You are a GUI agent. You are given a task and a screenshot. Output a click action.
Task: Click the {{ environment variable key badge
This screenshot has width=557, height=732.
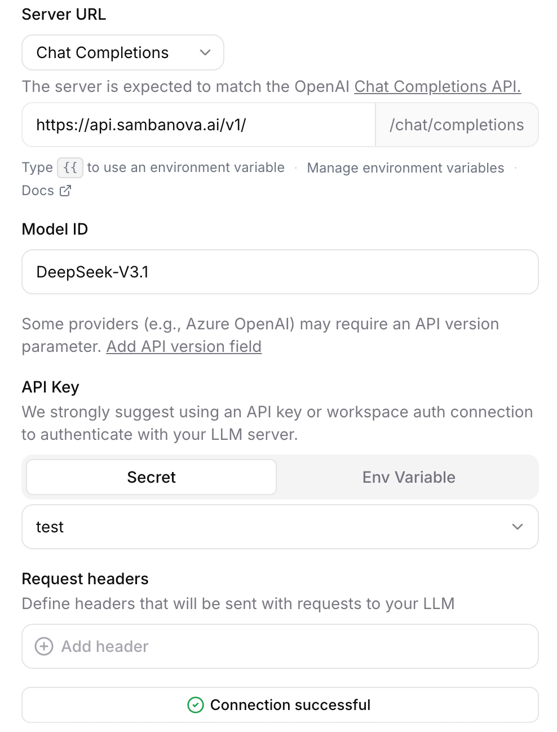[x=70, y=167]
